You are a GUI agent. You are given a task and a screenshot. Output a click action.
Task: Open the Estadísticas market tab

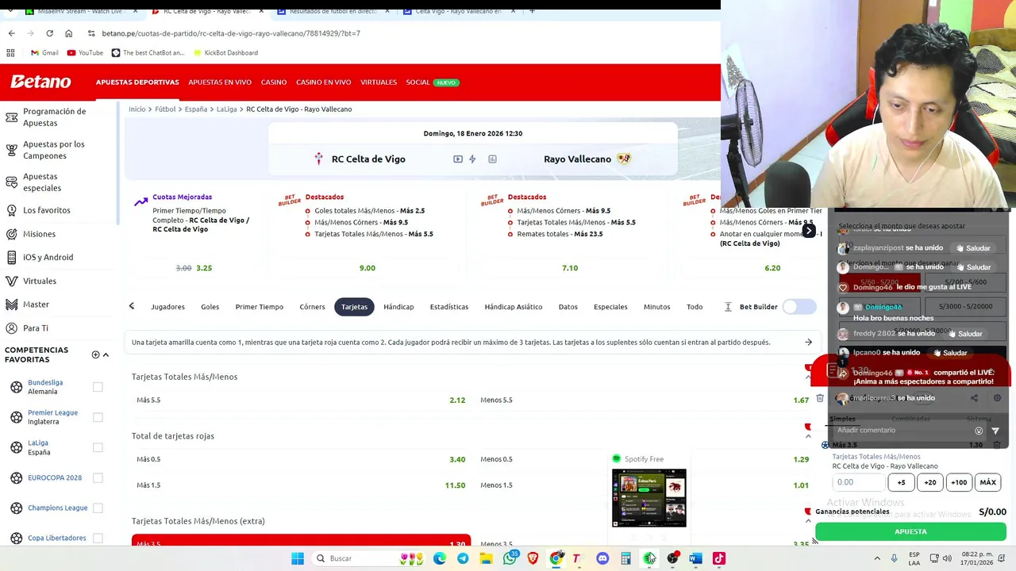pos(449,307)
